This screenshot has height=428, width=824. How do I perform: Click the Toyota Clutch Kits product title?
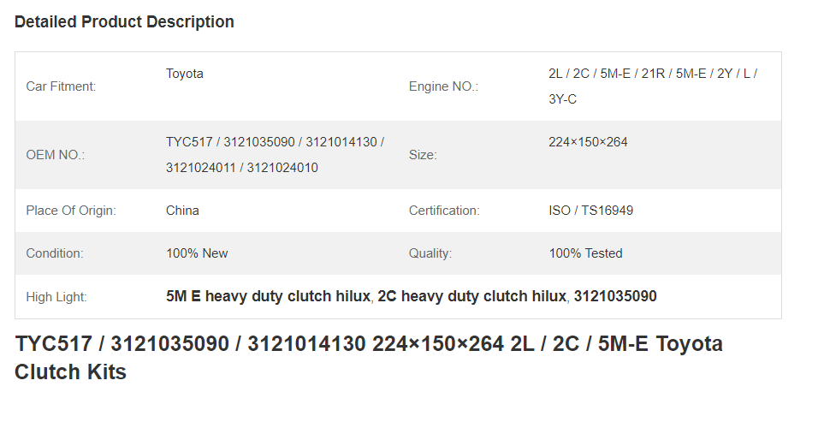pos(369,358)
